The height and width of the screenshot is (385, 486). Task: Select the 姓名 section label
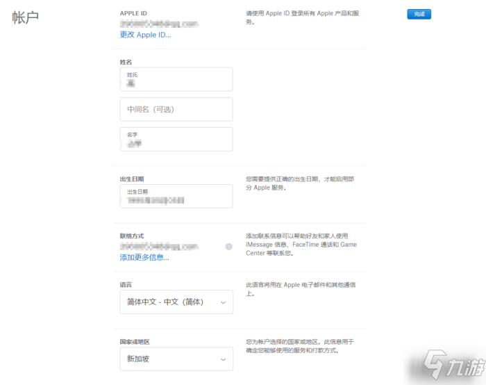[x=126, y=62]
